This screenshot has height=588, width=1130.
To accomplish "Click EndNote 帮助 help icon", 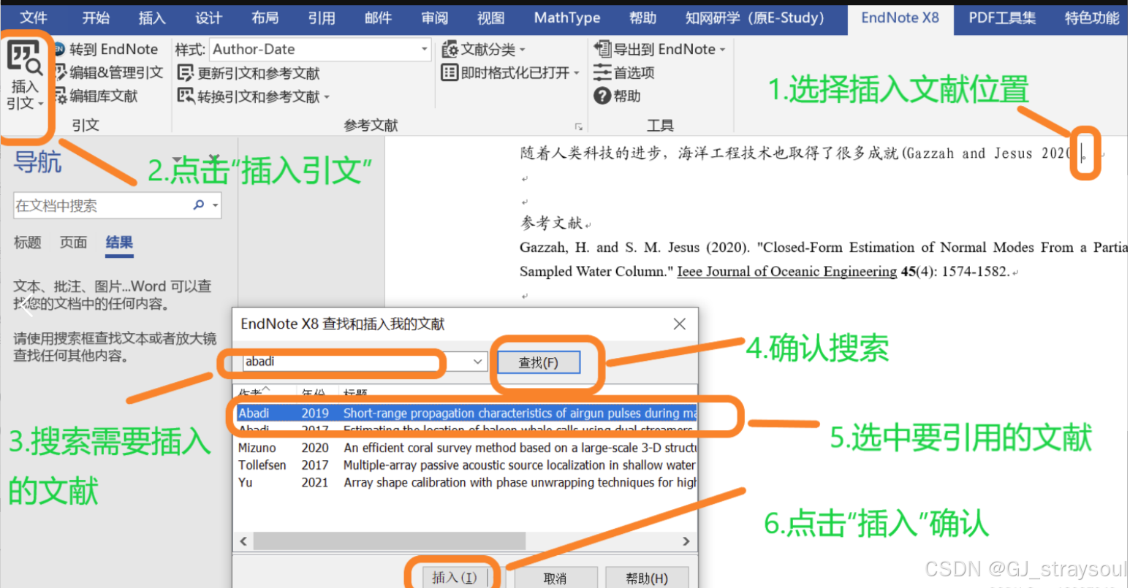I will coord(602,96).
